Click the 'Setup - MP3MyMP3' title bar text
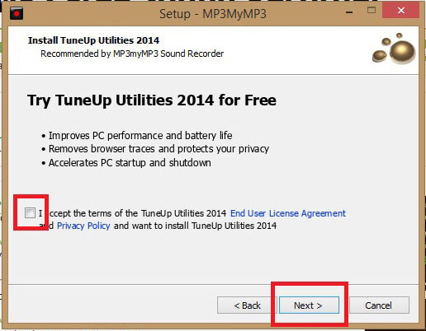 213,14
